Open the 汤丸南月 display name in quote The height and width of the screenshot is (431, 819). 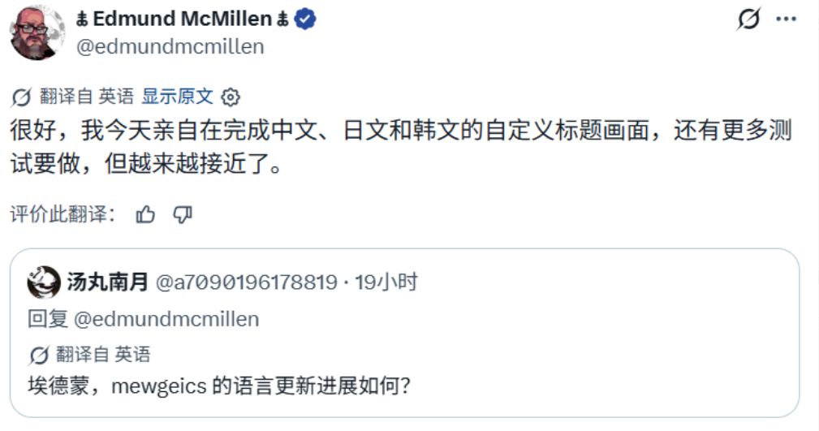point(108,282)
